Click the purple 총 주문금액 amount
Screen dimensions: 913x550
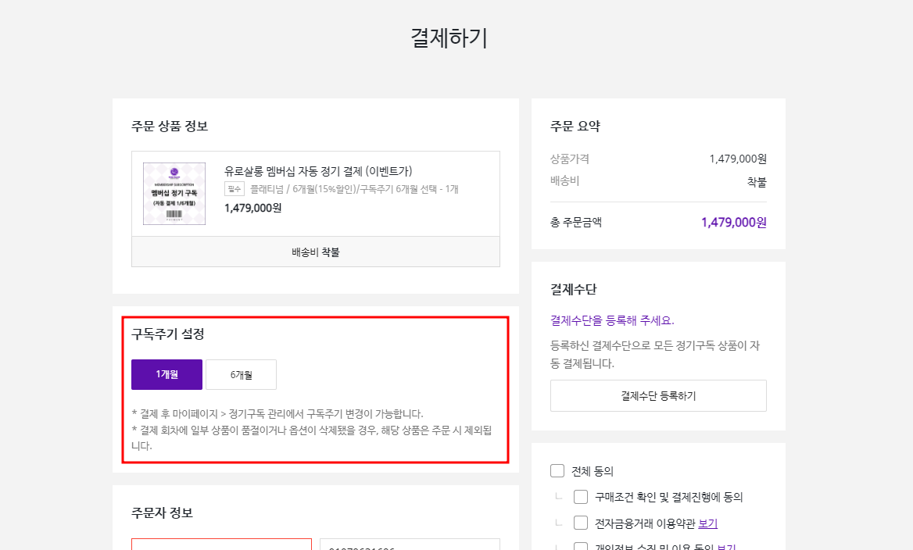coord(733,223)
